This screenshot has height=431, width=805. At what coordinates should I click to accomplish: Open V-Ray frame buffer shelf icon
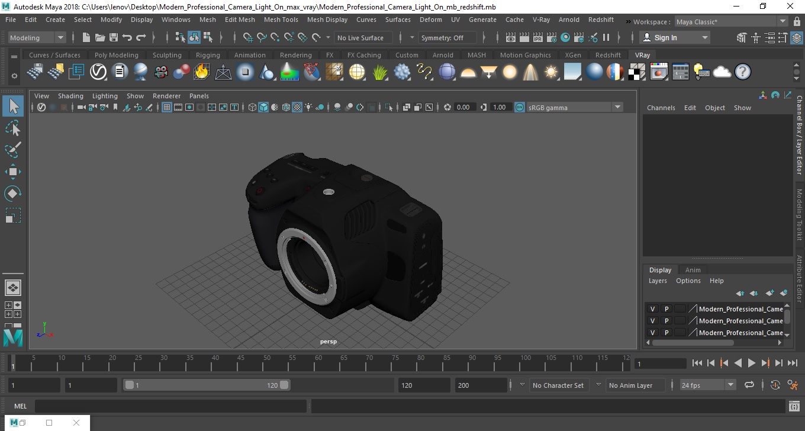[659, 72]
